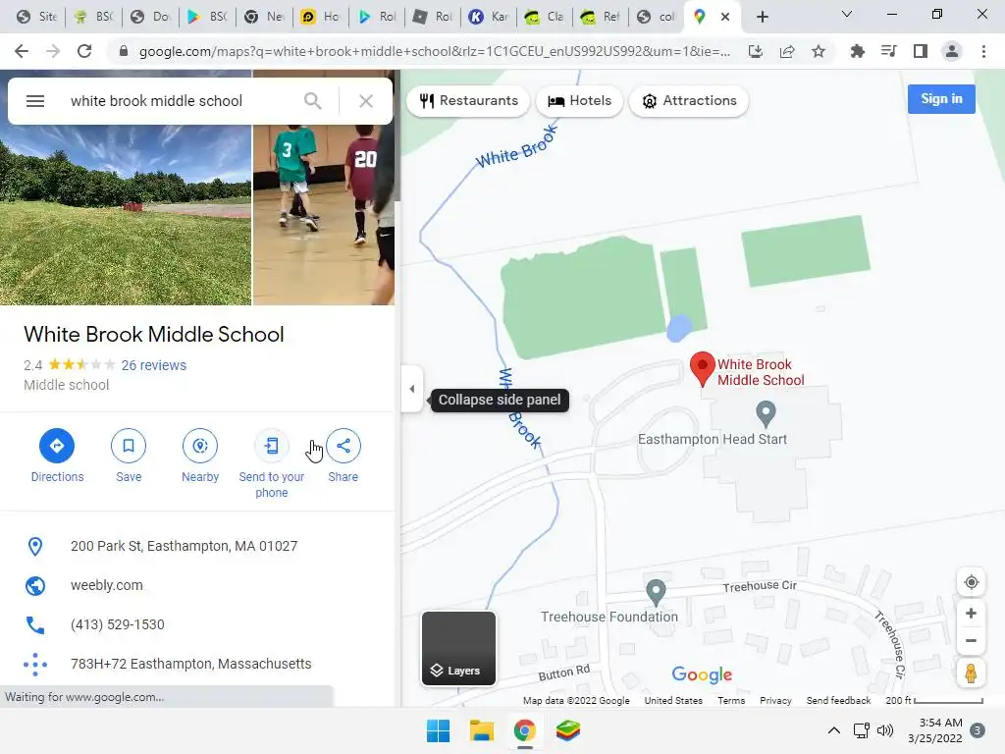Open the Google Maps hamburger menu
This screenshot has height=754, width=1005.
[x=35, y=101]
